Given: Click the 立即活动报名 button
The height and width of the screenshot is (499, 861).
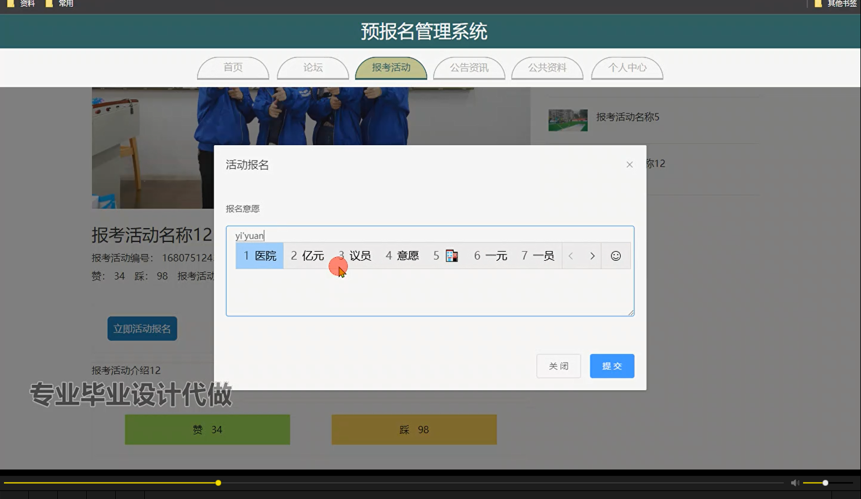Looking at the screenshot, I should 142,328.
